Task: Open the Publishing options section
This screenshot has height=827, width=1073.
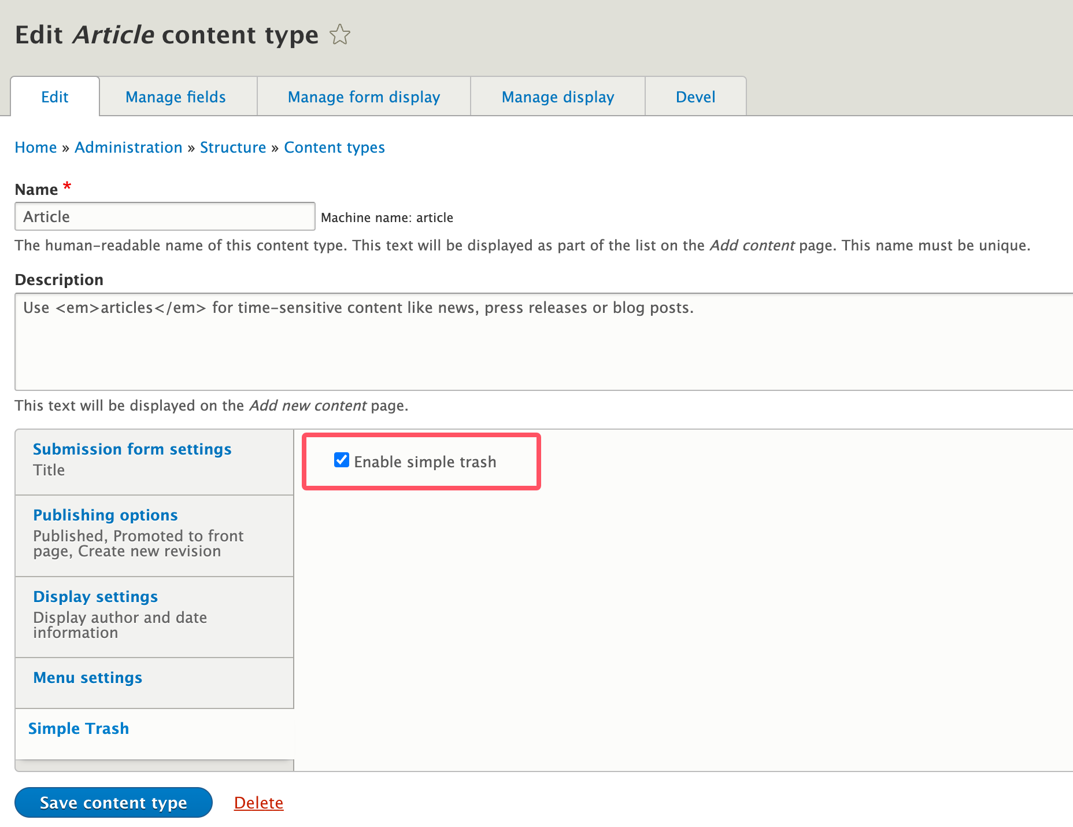Action: [x=105, y=515]
